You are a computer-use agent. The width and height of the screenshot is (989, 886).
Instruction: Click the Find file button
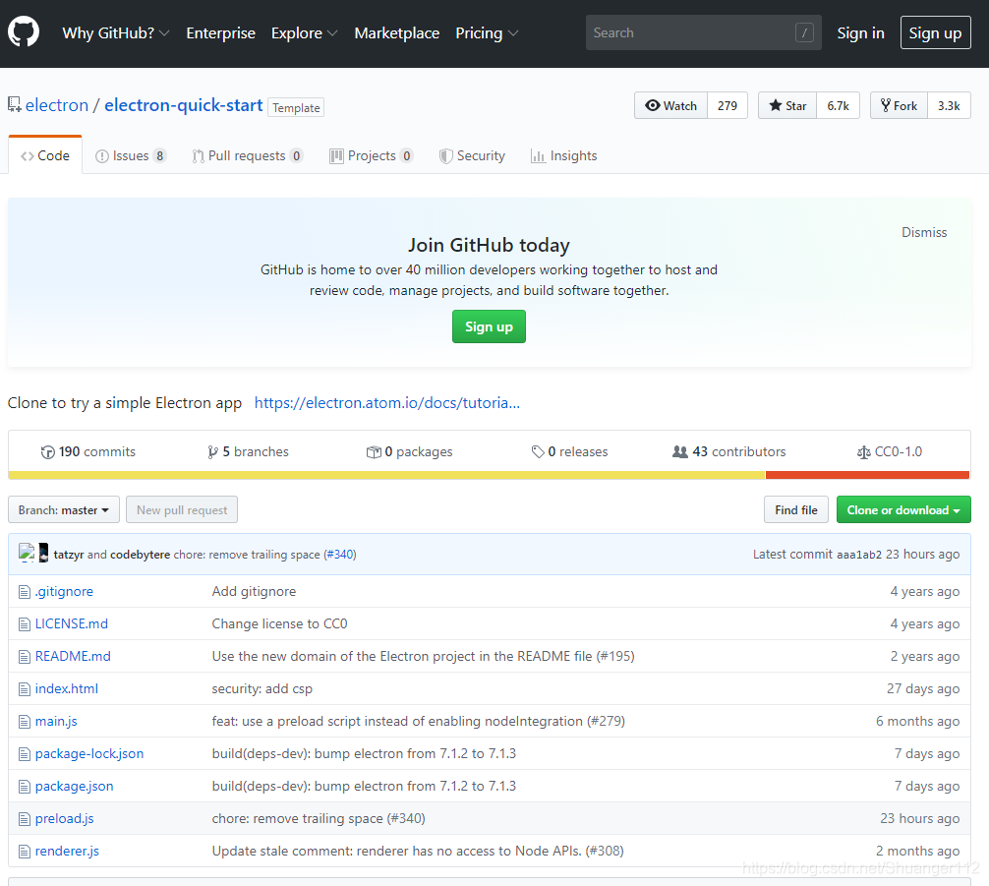pos(796,510)
